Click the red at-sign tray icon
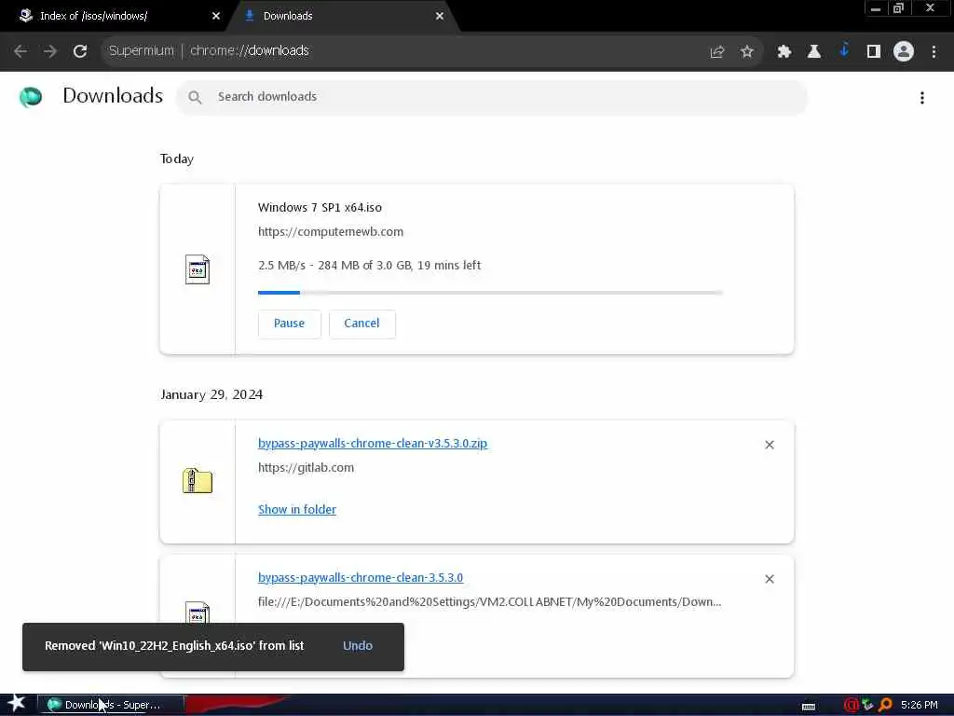The width and height of the screenshot is (954, 716). pyautogui.click(x=851, y=705)
